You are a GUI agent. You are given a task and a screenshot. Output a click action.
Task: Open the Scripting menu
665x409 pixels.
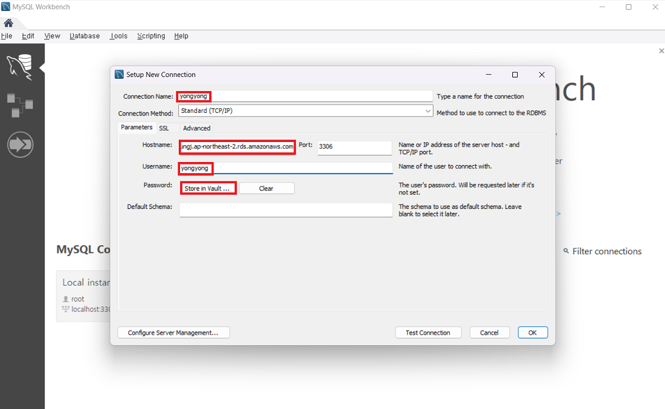pos(151,36)
